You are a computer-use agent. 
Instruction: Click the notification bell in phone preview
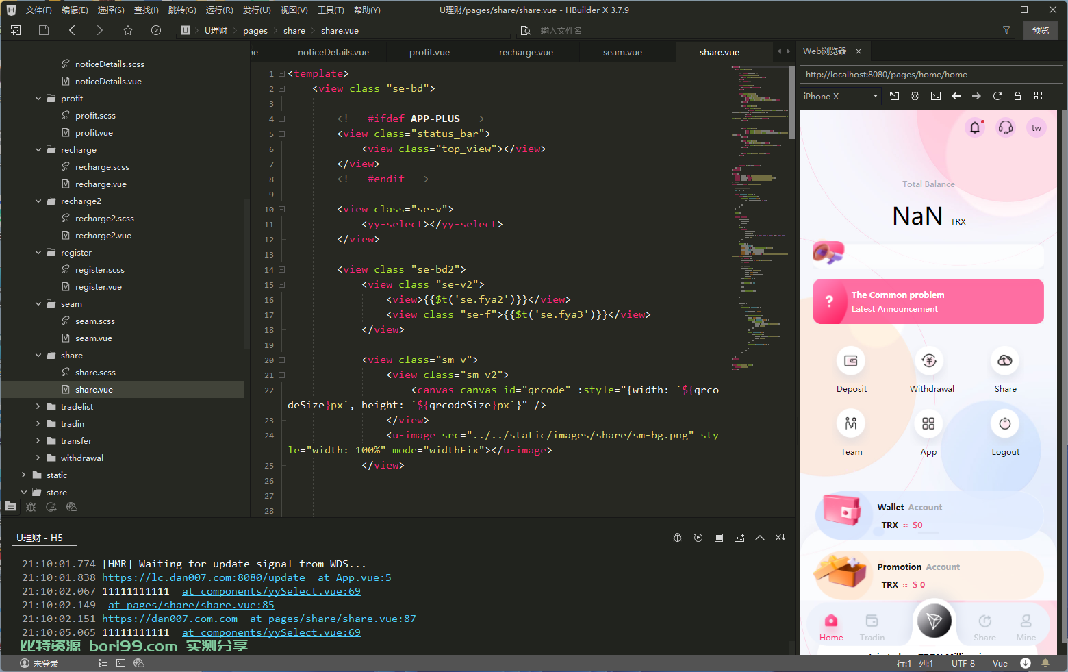tap(975, 127)
